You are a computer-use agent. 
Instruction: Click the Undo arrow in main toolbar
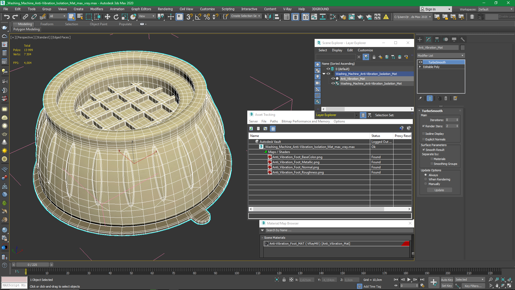7,17
